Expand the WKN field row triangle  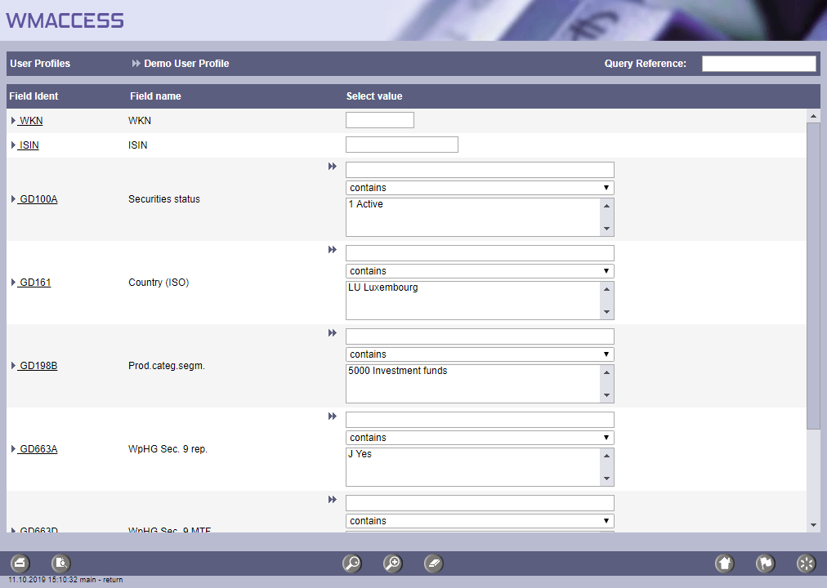point(13,121)
